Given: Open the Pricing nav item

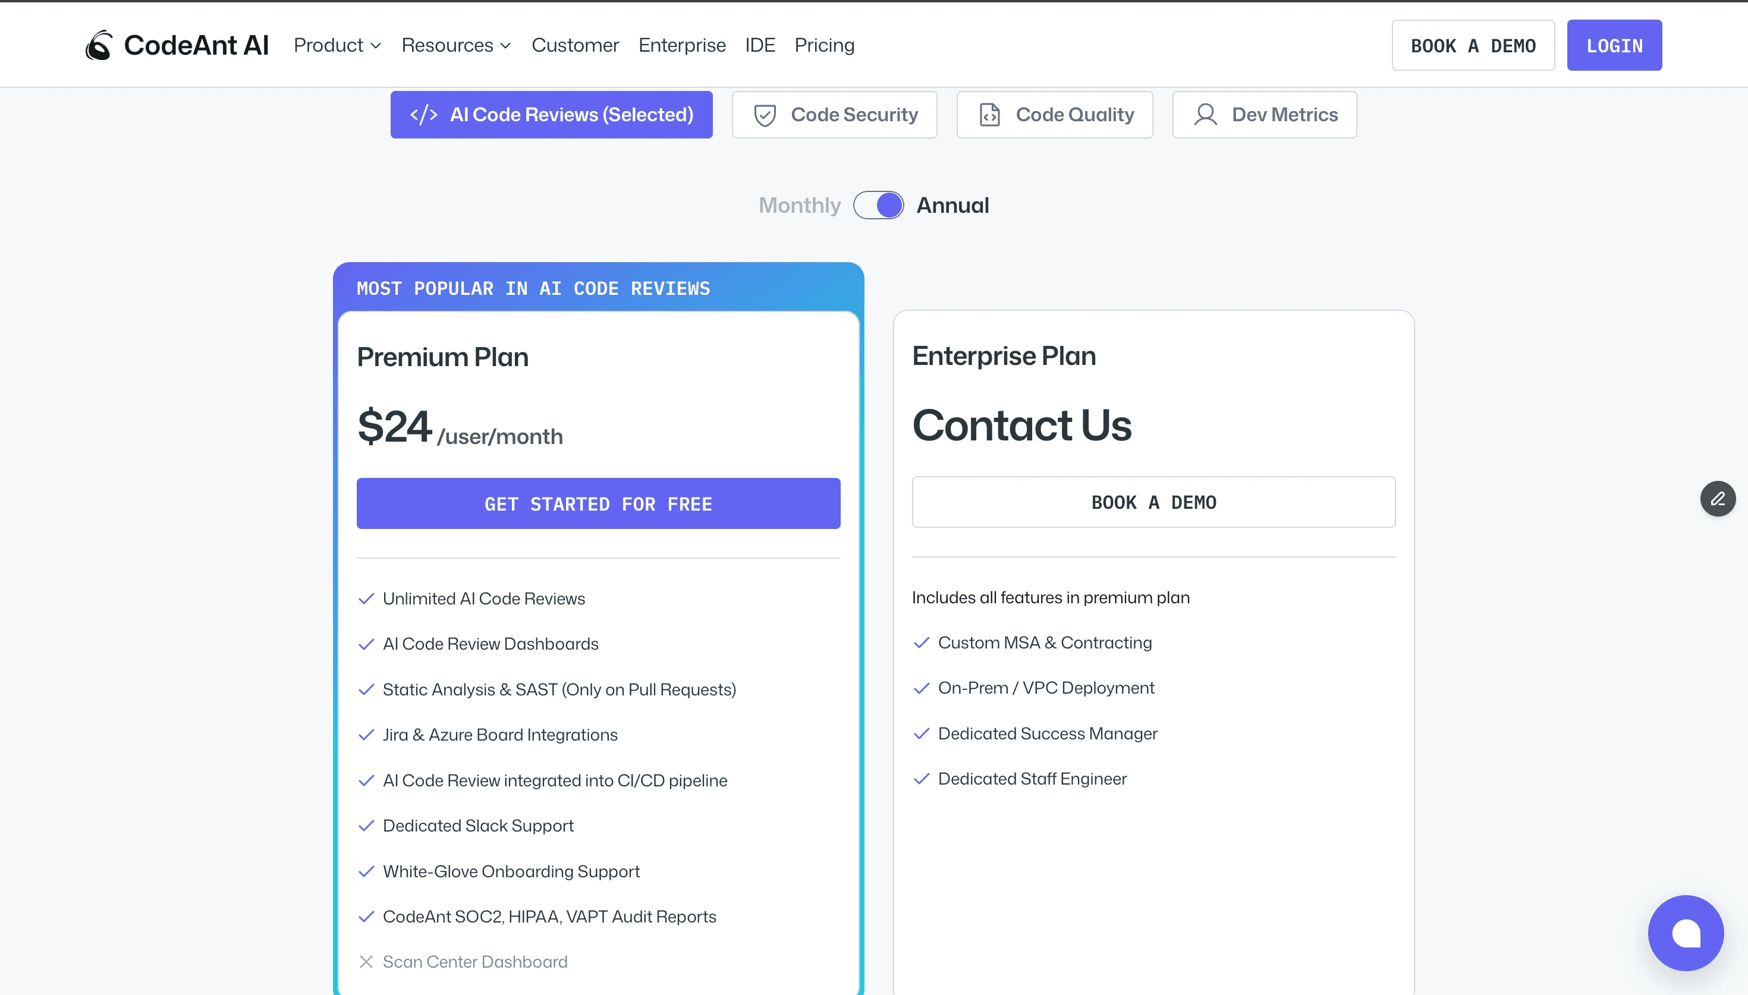Looking at the screenshot, I should [x=824, y=45].
